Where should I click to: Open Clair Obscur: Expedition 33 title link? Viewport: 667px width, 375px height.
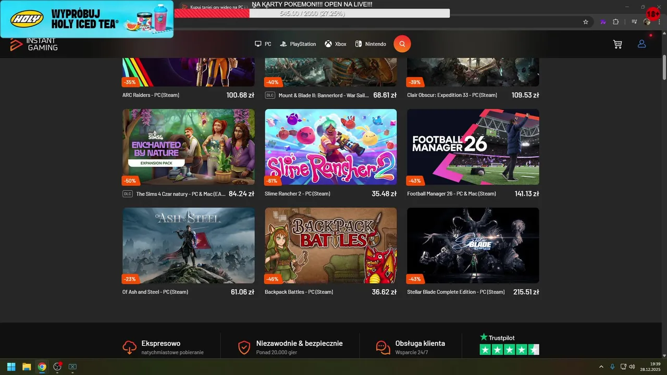point(452,95)
